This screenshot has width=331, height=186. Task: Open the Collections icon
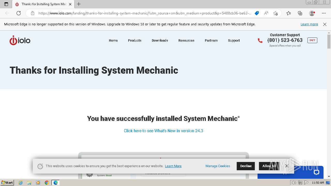click(x=300, y=13)
